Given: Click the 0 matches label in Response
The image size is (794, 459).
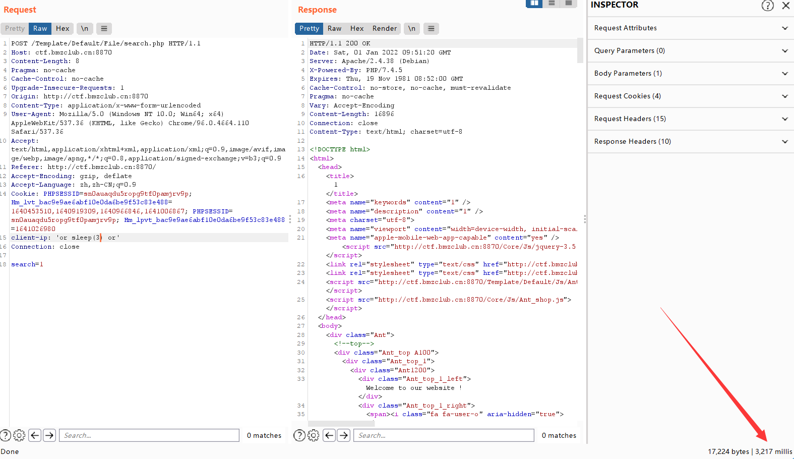Looking at the screenshot, I should click(x=559, y=435).
